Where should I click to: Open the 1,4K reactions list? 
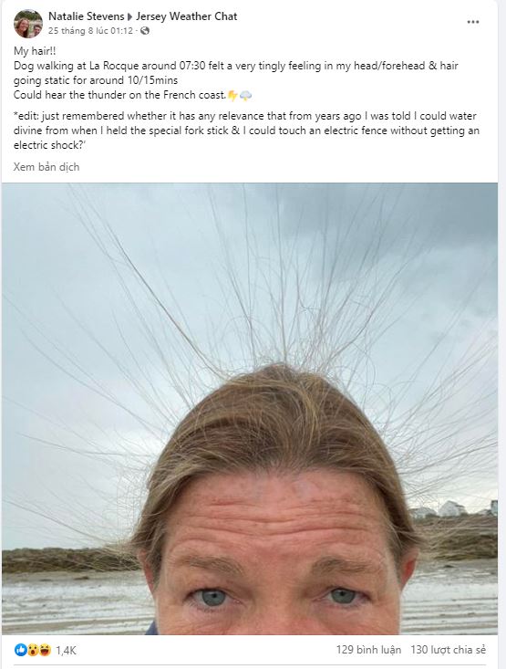click(66, 650)
